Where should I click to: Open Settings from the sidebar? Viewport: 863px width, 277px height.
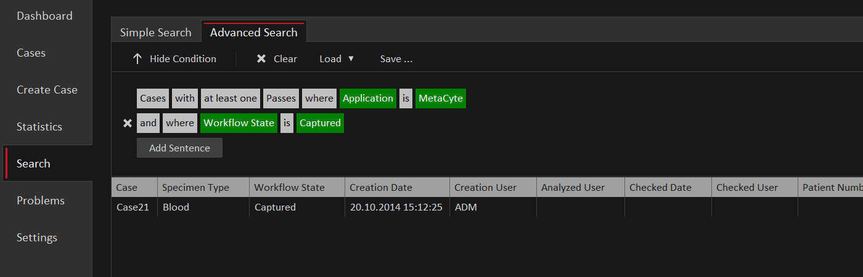[37, 238]
